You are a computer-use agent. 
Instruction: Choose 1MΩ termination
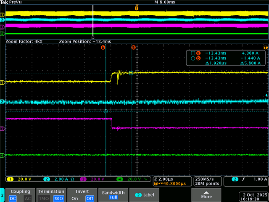[x=44, y=199]
